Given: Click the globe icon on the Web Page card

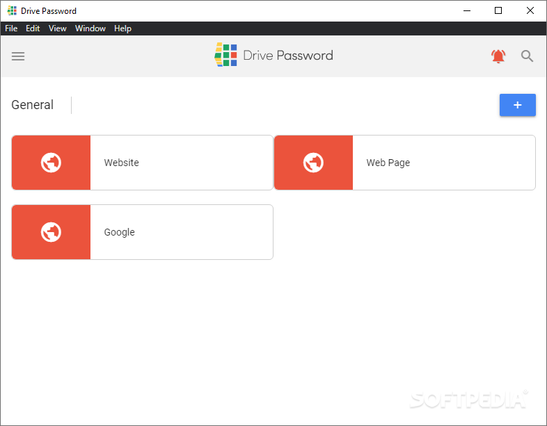Looking at the screenshot, I should click(313, 163).
